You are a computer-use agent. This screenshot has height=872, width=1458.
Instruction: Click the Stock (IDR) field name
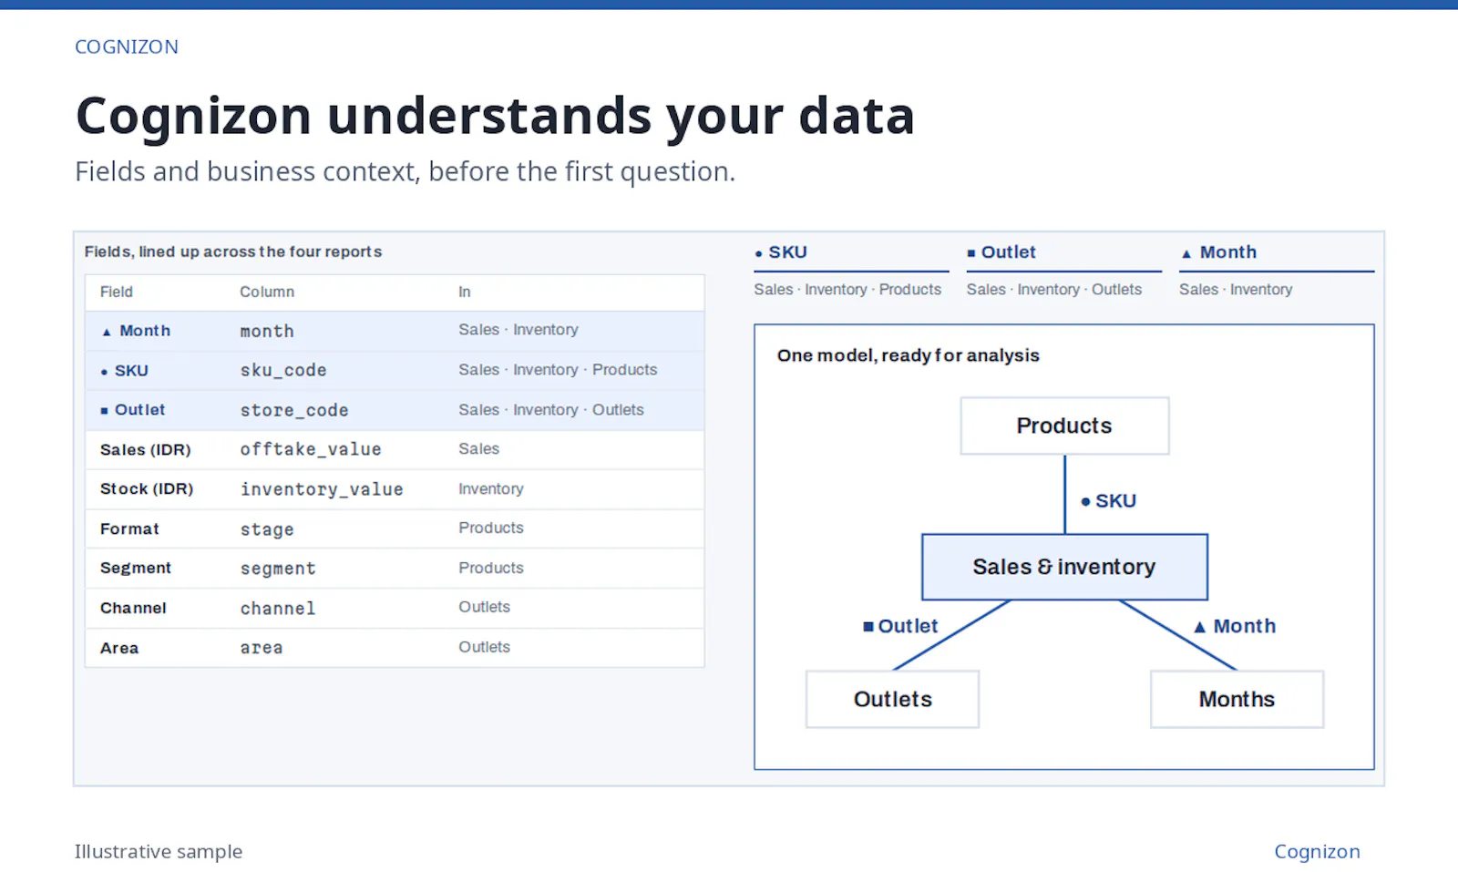click(x=147, y=489)
